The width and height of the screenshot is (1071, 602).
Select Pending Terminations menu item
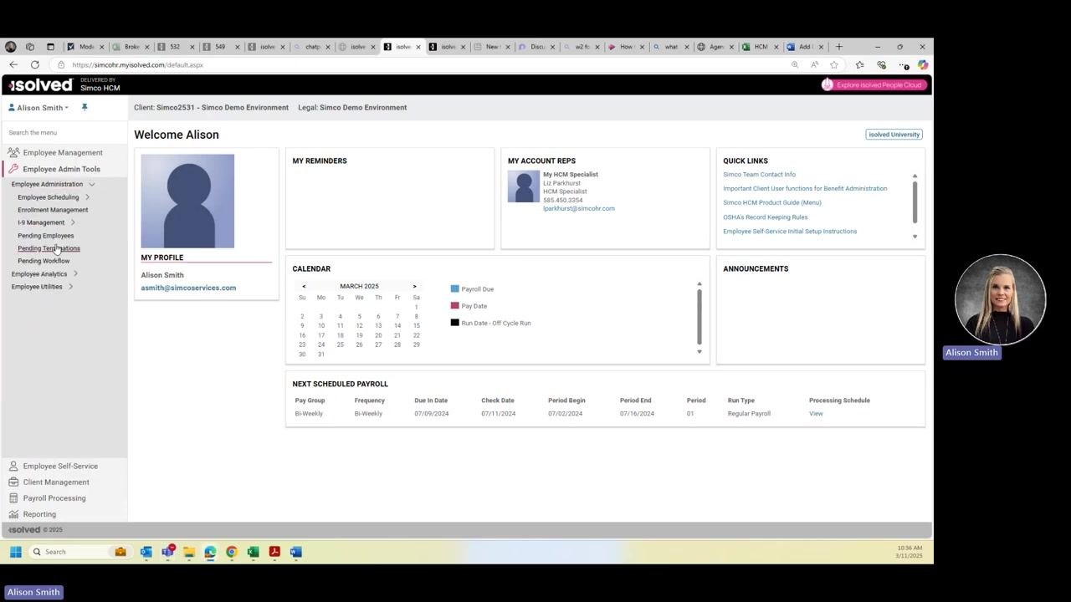point(49,248)
